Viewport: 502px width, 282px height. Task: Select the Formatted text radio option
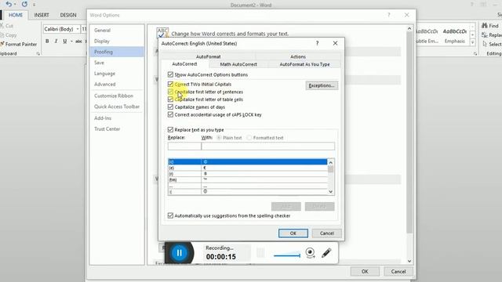(249, 138)
